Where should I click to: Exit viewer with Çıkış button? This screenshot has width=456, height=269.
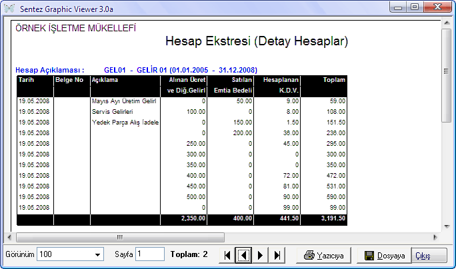(430, 255)
